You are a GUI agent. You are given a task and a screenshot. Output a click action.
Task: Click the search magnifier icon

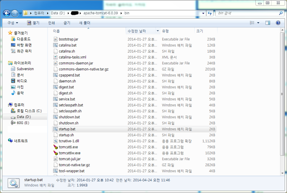pyautogui.click(x=281, y=13)
